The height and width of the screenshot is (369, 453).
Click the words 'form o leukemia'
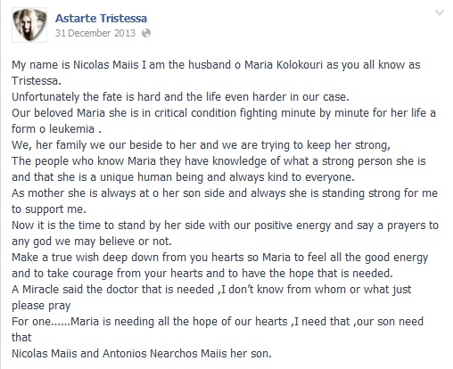(x=53, y=129)
